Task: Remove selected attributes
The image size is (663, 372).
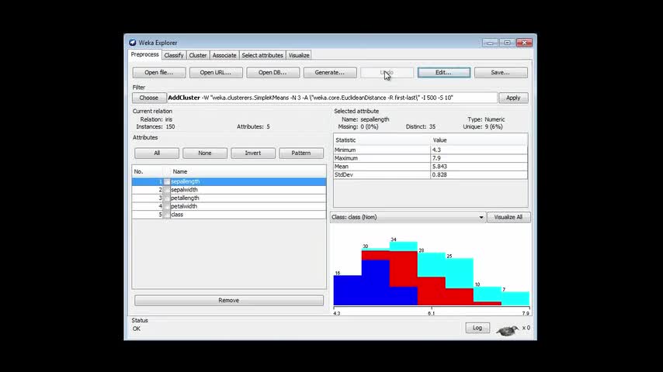Action: pos(229,300)
